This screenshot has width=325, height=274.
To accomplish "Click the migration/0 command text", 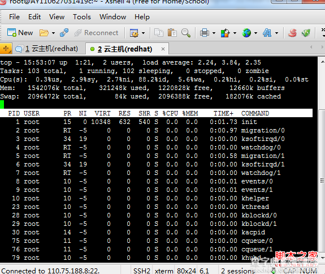I will (263, 130).
